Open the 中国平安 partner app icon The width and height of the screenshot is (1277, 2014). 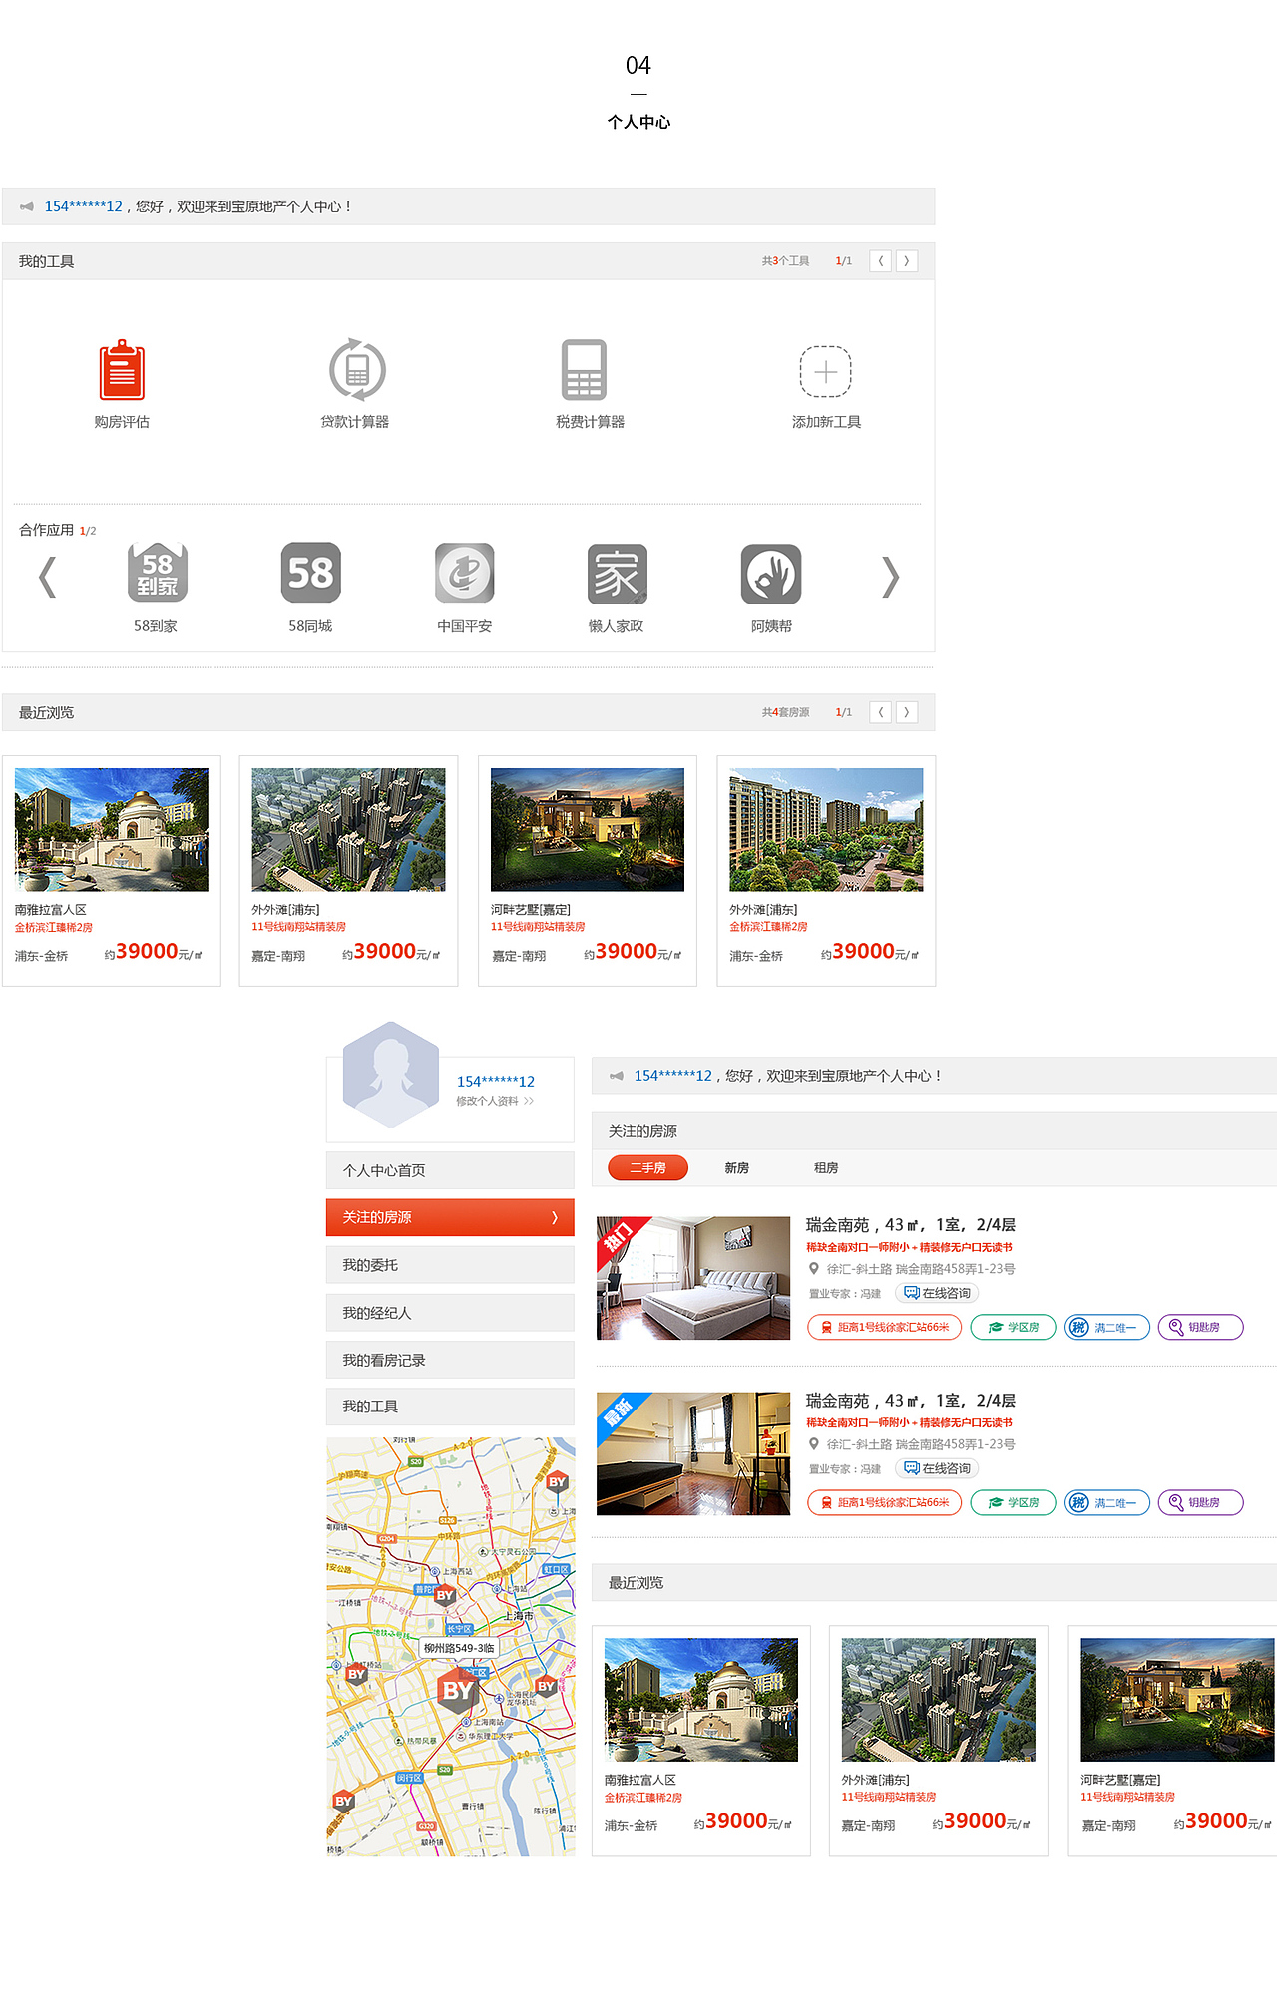464,573
